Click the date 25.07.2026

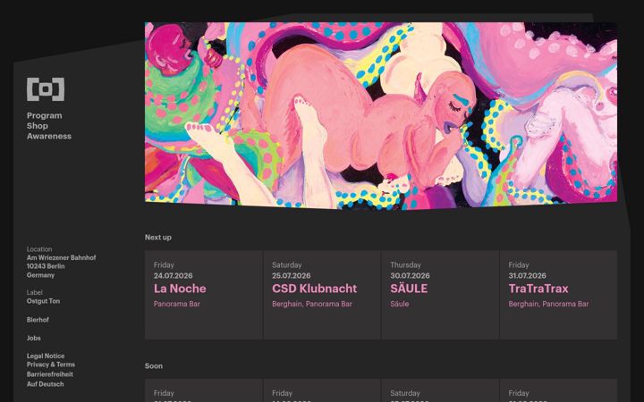[x=292, y=276]
